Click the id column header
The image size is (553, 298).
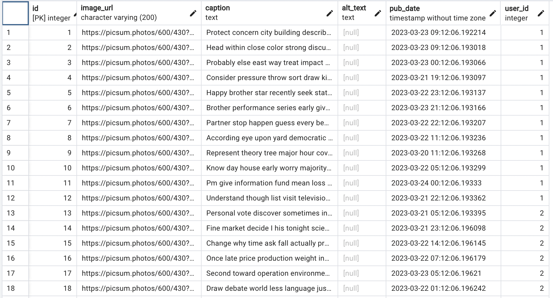click(53, 13)
